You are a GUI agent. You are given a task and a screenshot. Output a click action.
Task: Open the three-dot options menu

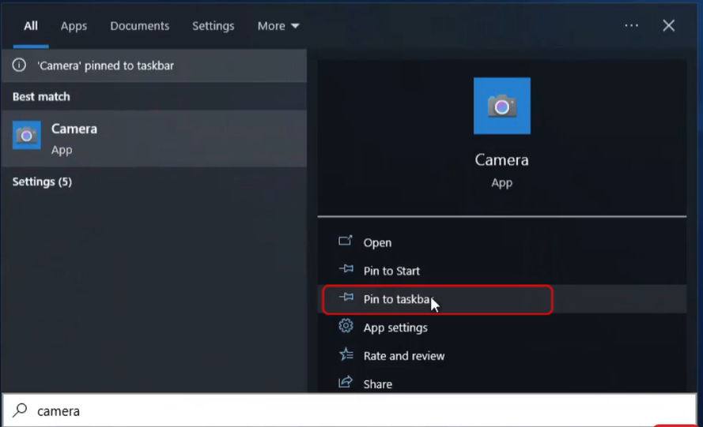coord(631,26)
